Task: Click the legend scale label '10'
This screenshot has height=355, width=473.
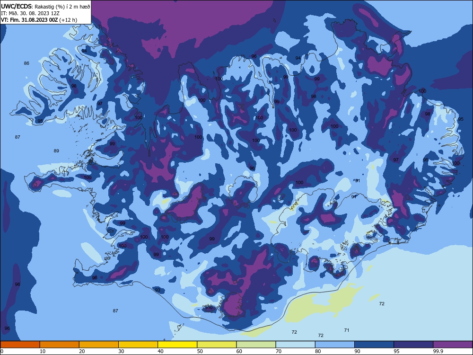Action: (43, 351)
